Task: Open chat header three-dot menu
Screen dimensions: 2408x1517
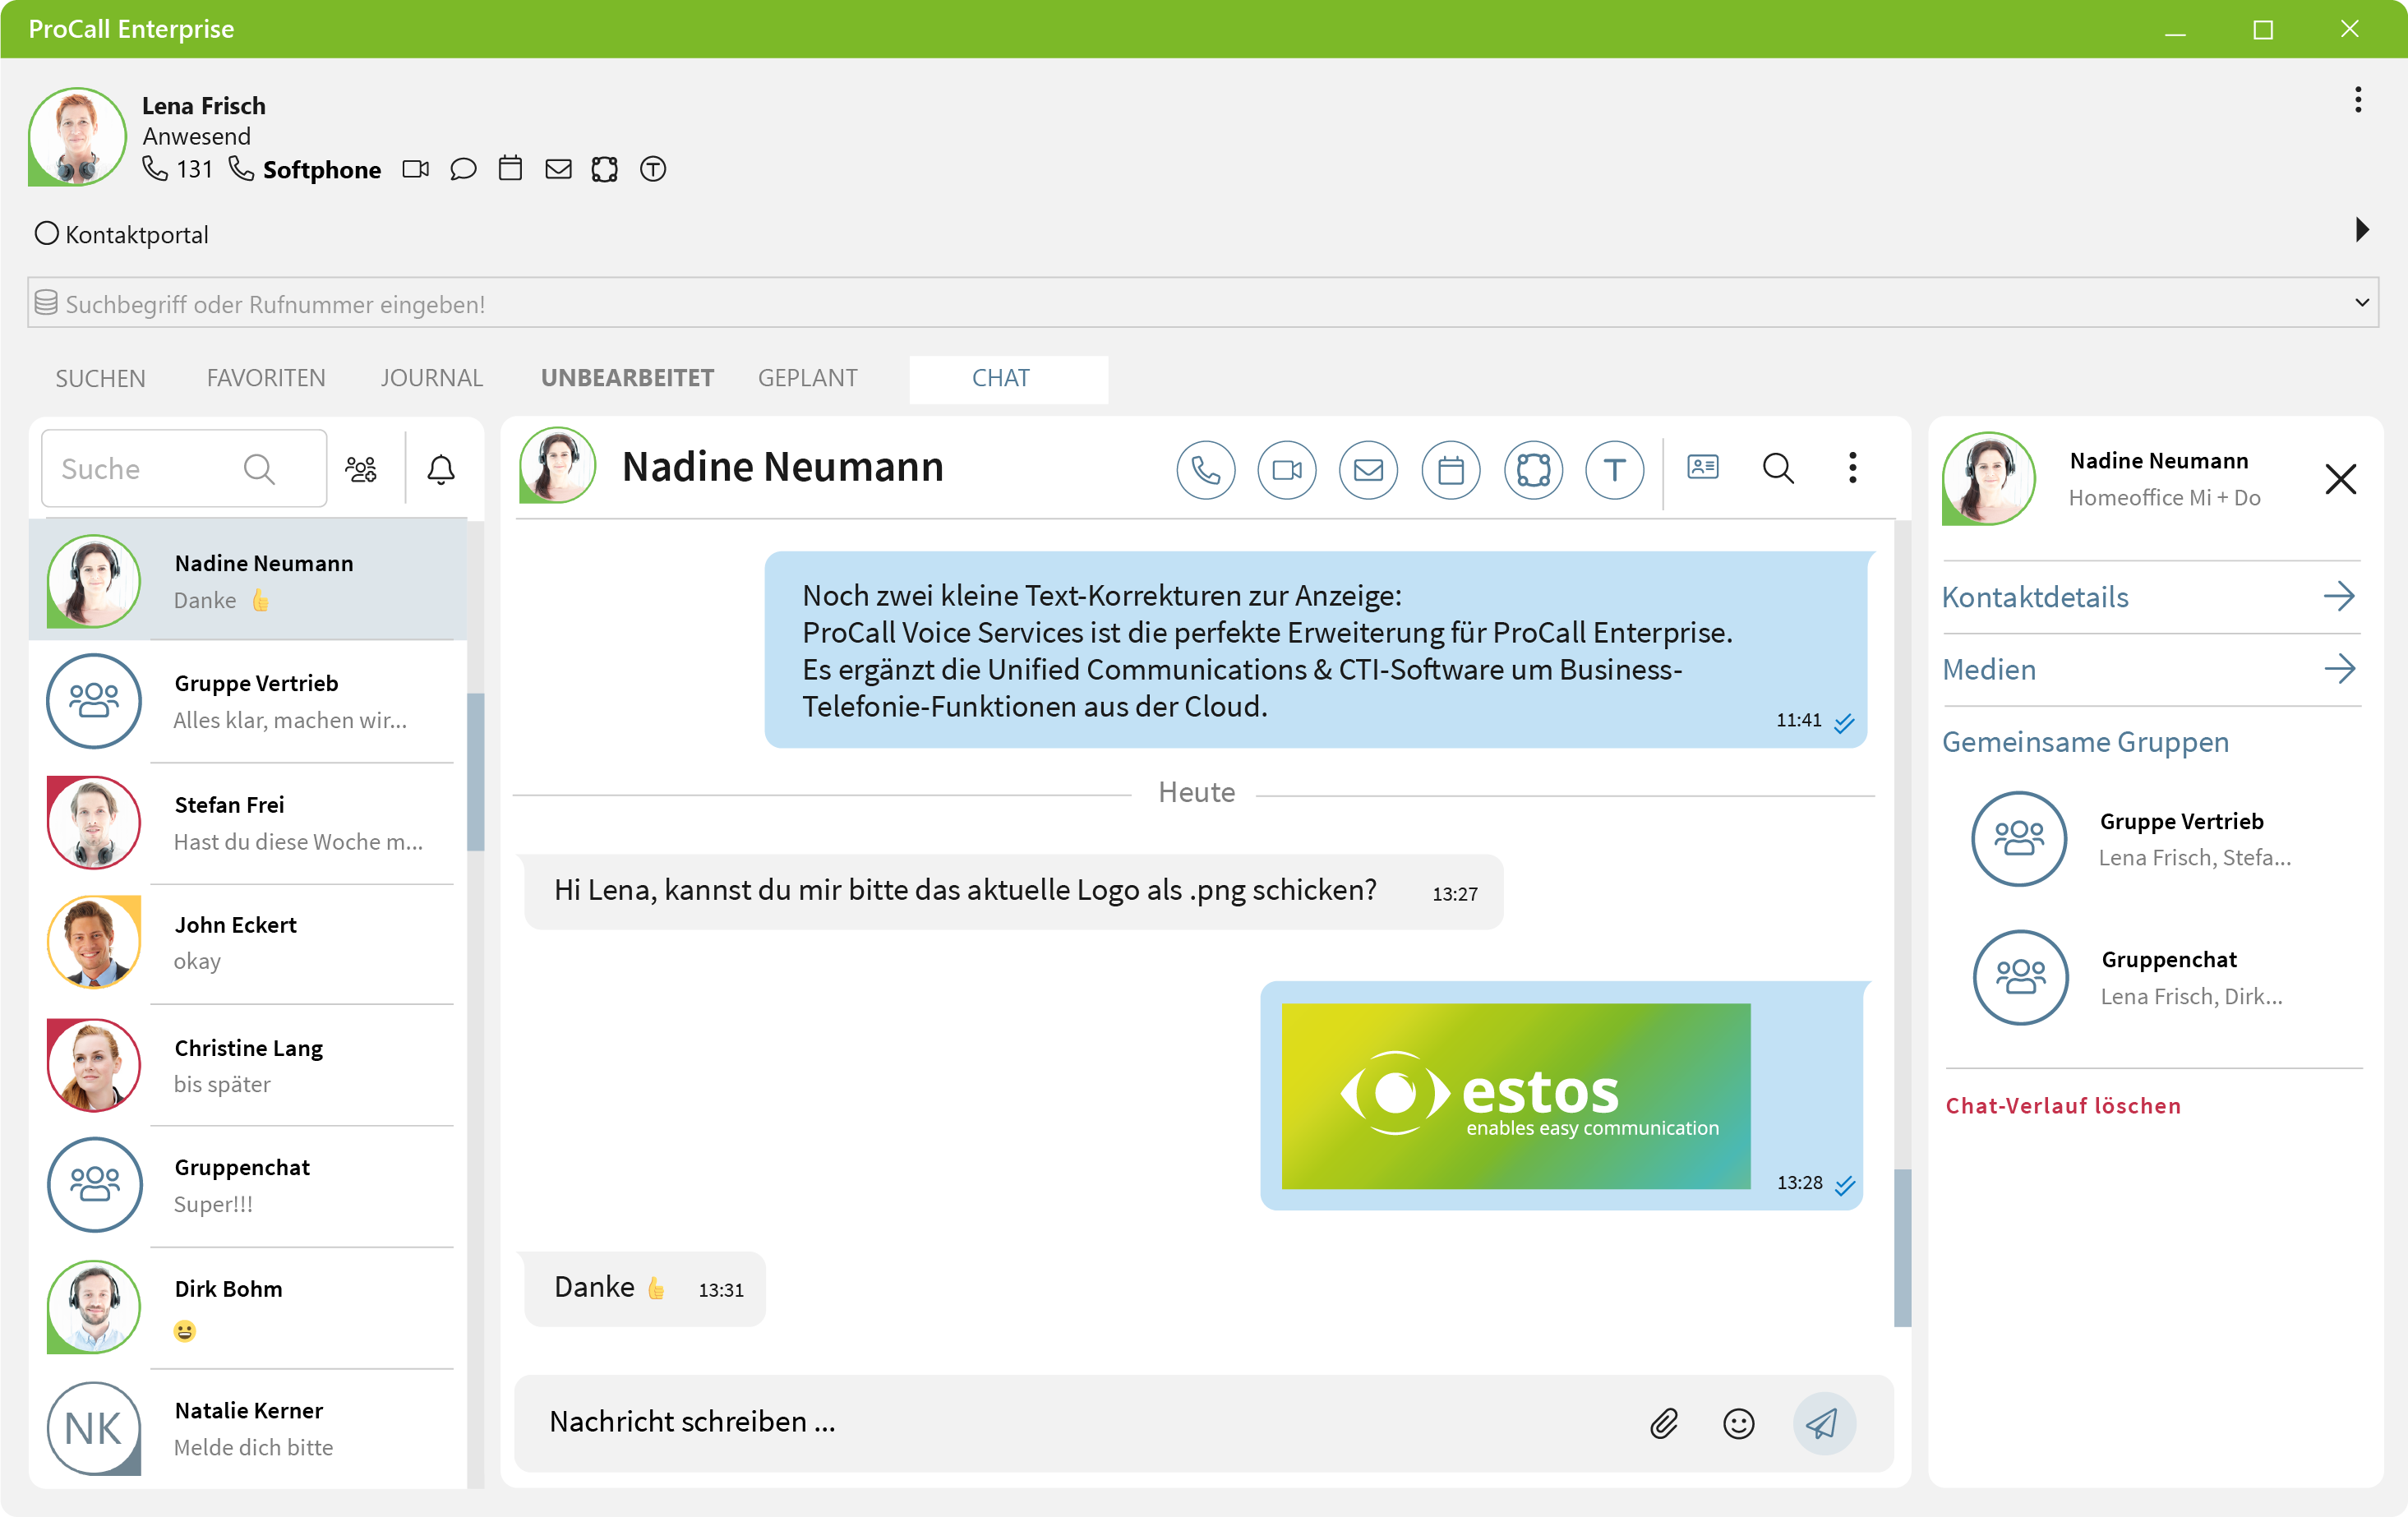Action: 1852,467
